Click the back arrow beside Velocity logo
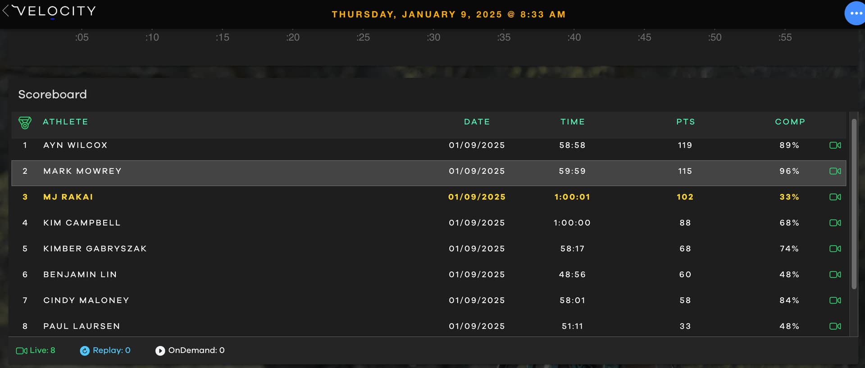 tap(6, 11)
